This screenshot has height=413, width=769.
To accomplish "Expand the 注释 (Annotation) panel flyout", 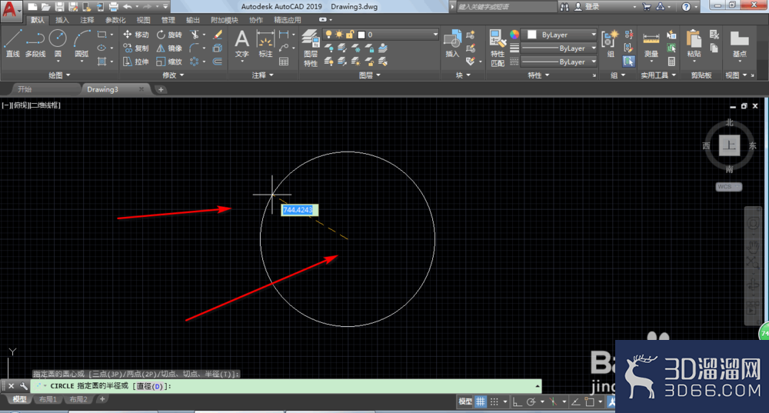I will point(262,75).
